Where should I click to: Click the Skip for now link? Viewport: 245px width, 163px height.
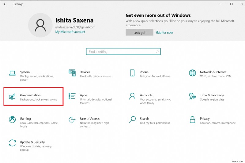[x=164, y=32]
